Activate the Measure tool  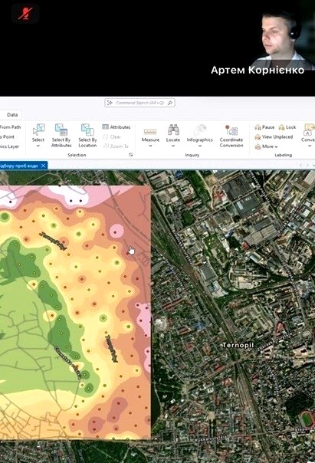tap(150, 133)
